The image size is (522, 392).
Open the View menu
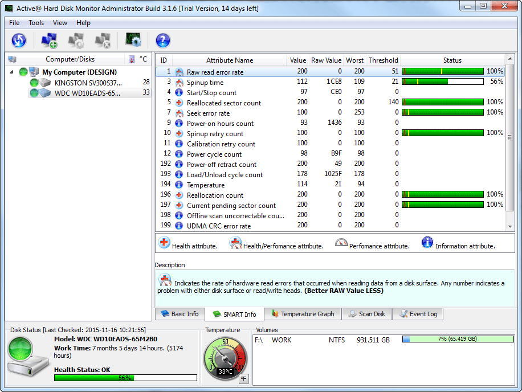[60, 23]
